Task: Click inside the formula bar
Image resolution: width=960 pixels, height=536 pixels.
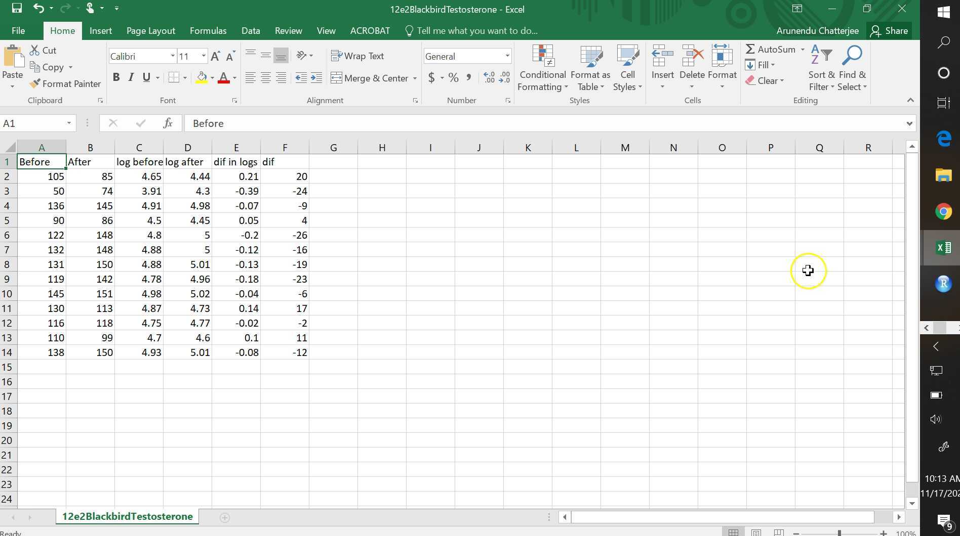Action: [x=354, y=123]
